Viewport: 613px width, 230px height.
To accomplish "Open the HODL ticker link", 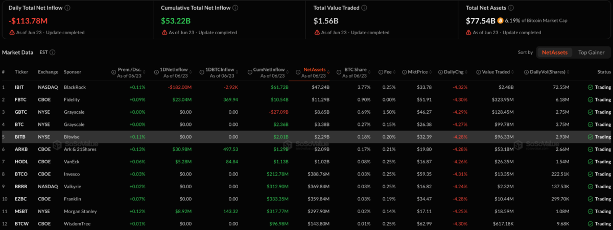I will click(21, 162).
